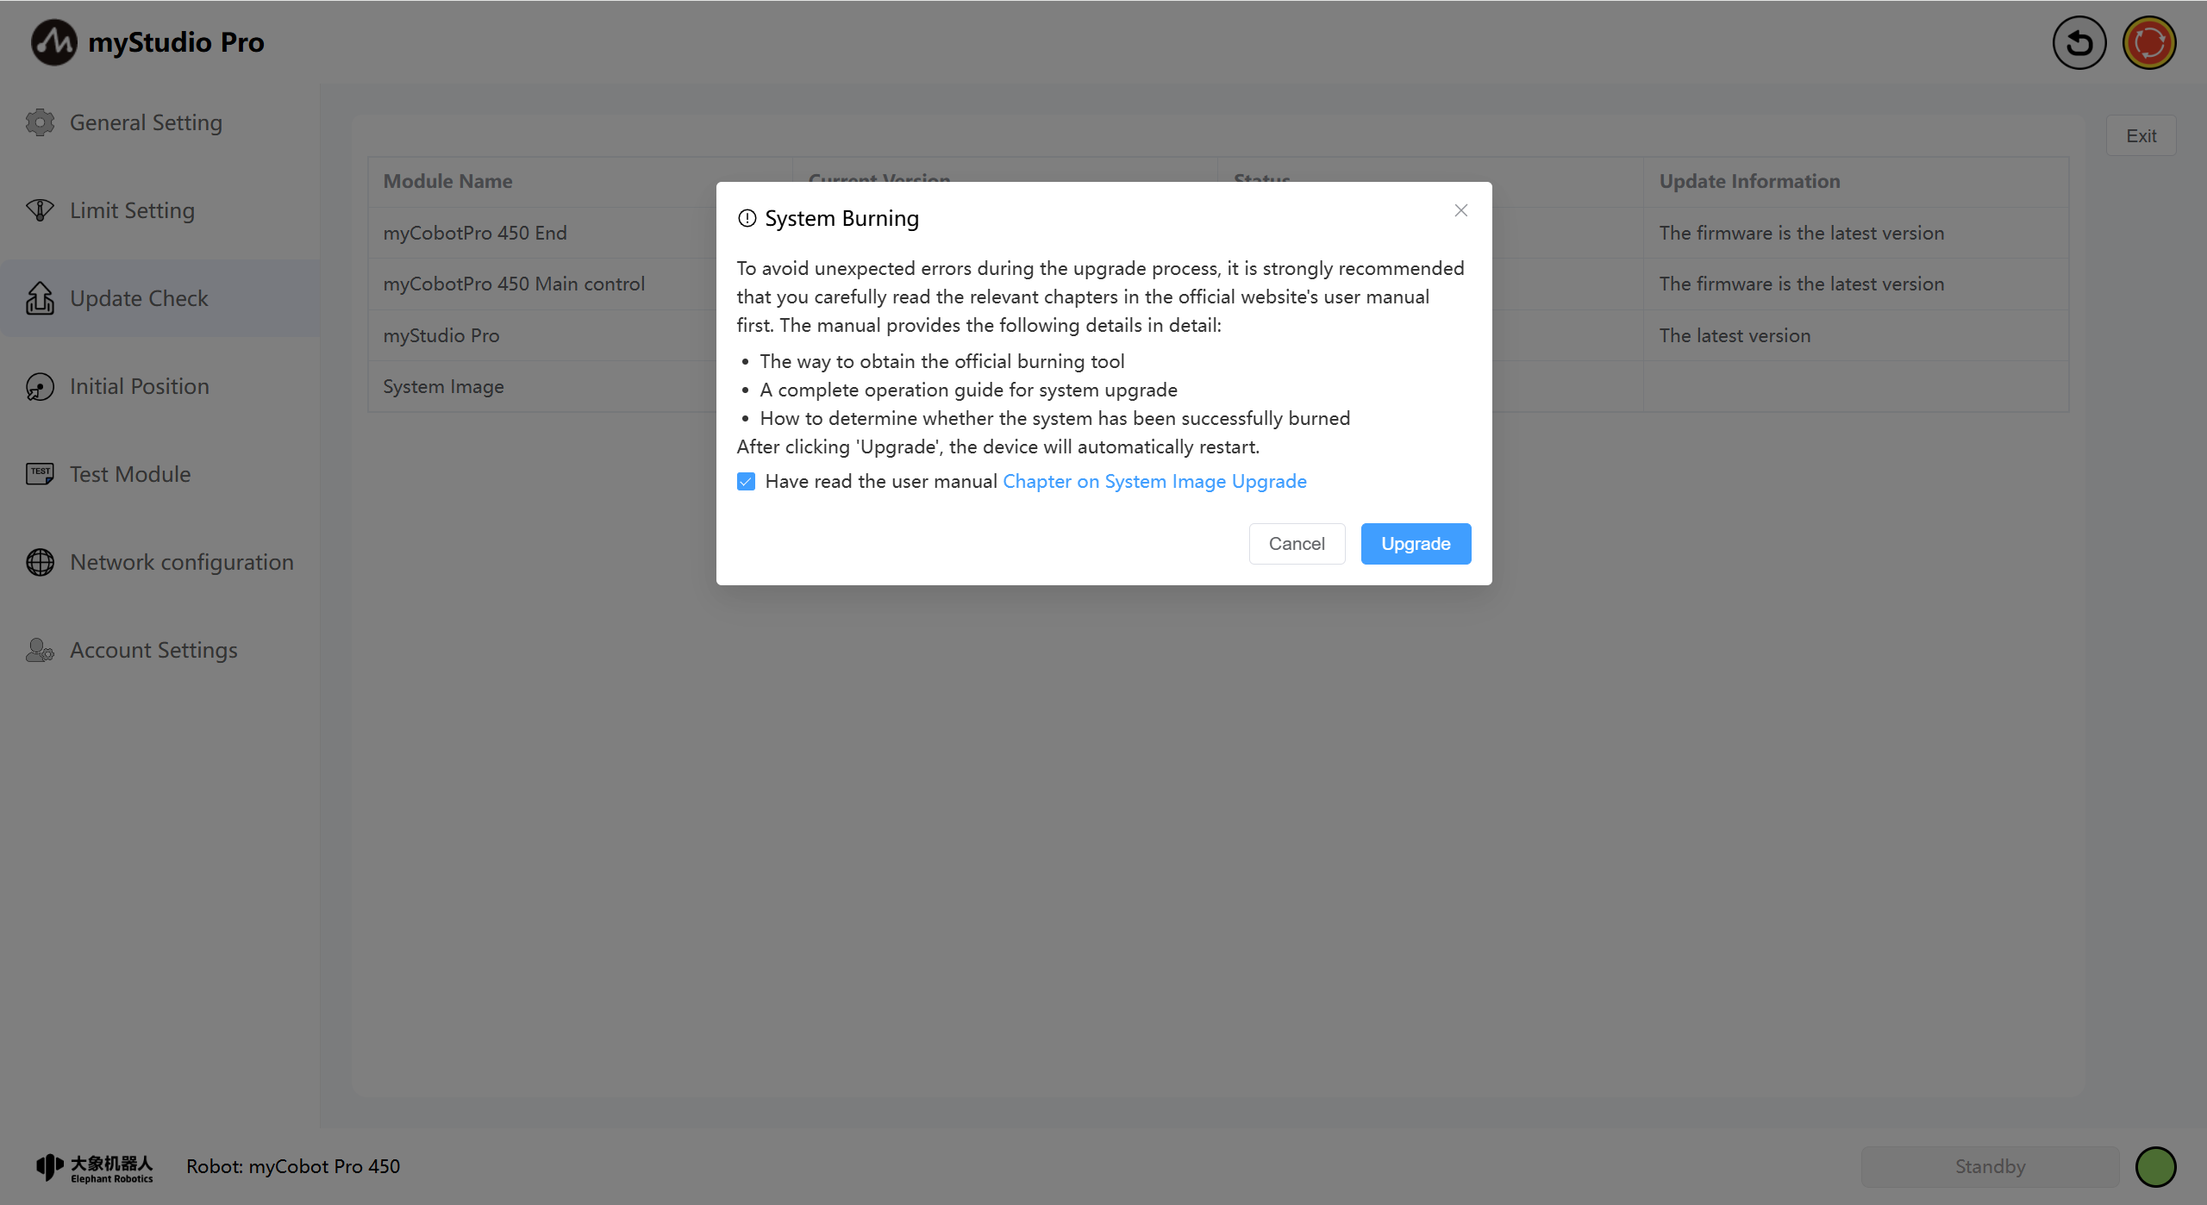Click the Initial Position sidebar icon
The image size is (2207, 1205).
tap(40, 387)
